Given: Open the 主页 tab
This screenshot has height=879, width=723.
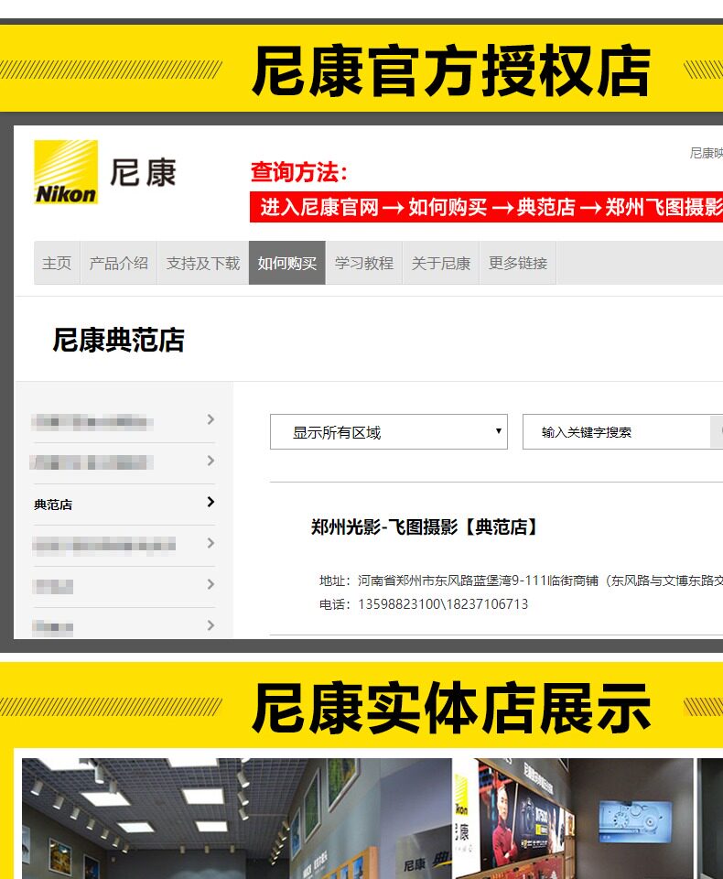Looking at the screenshot, I should pyautogui.click(x=57, y=263).
